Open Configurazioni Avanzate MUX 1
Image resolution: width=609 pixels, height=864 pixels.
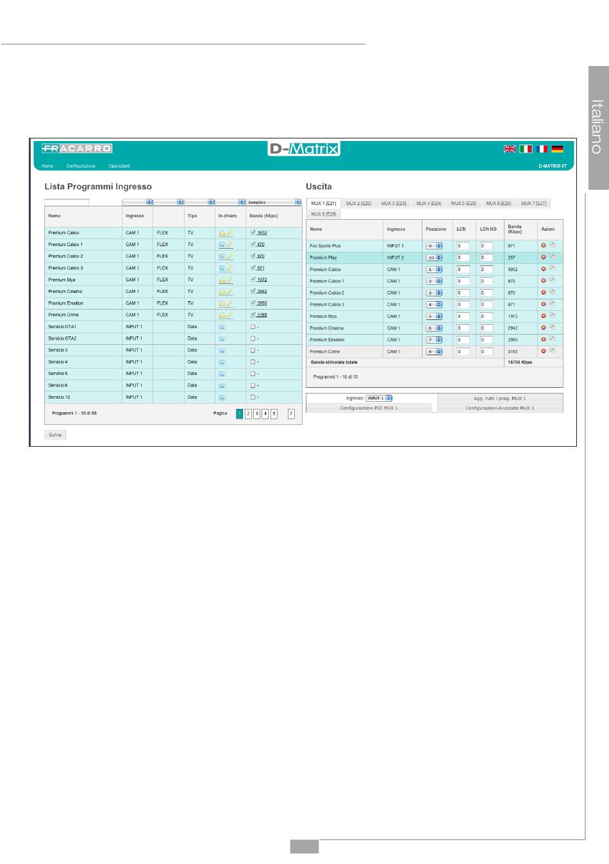click(x=500, y=408)
